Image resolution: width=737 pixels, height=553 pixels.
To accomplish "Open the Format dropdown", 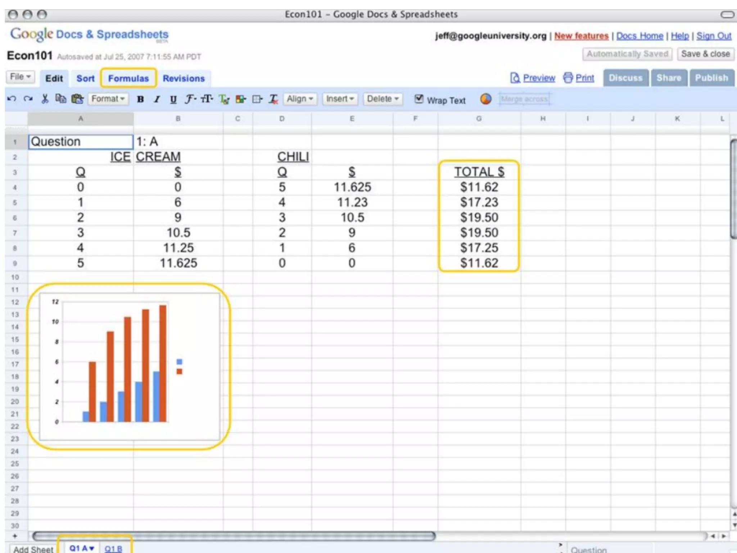I will point(108,99).
